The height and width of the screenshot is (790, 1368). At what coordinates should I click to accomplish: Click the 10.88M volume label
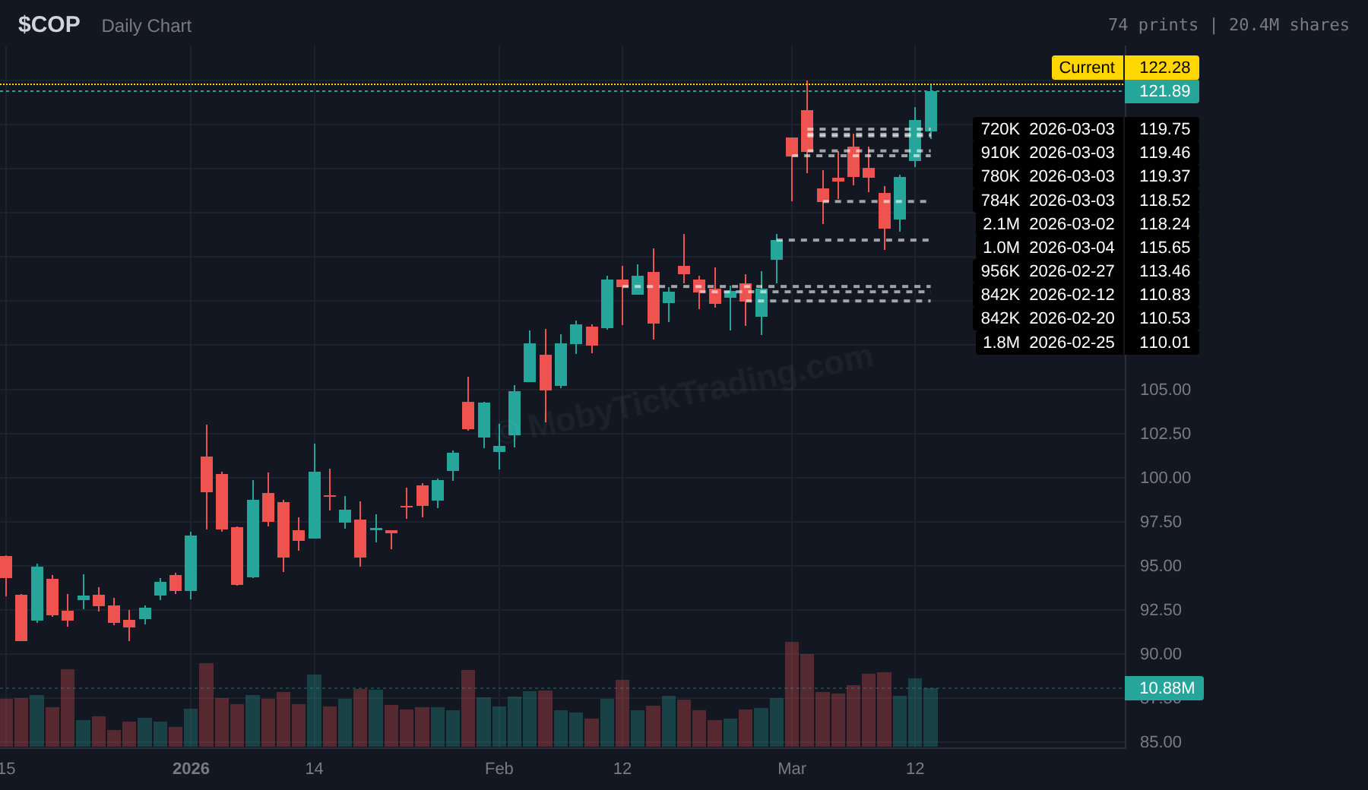coord(1166,688)
